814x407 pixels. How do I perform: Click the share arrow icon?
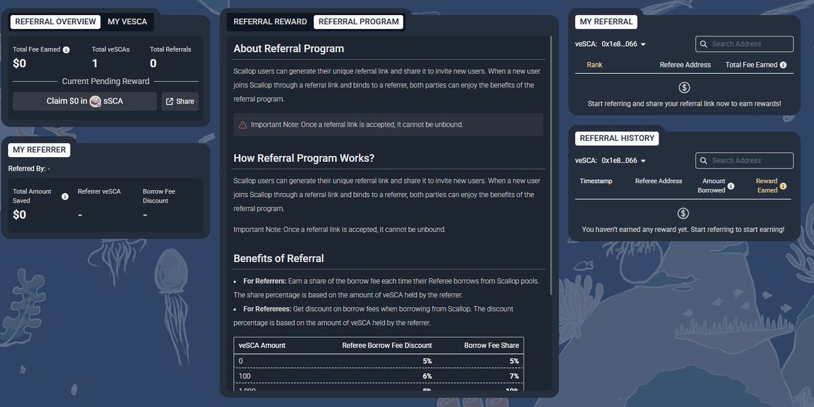pos(170,102)
